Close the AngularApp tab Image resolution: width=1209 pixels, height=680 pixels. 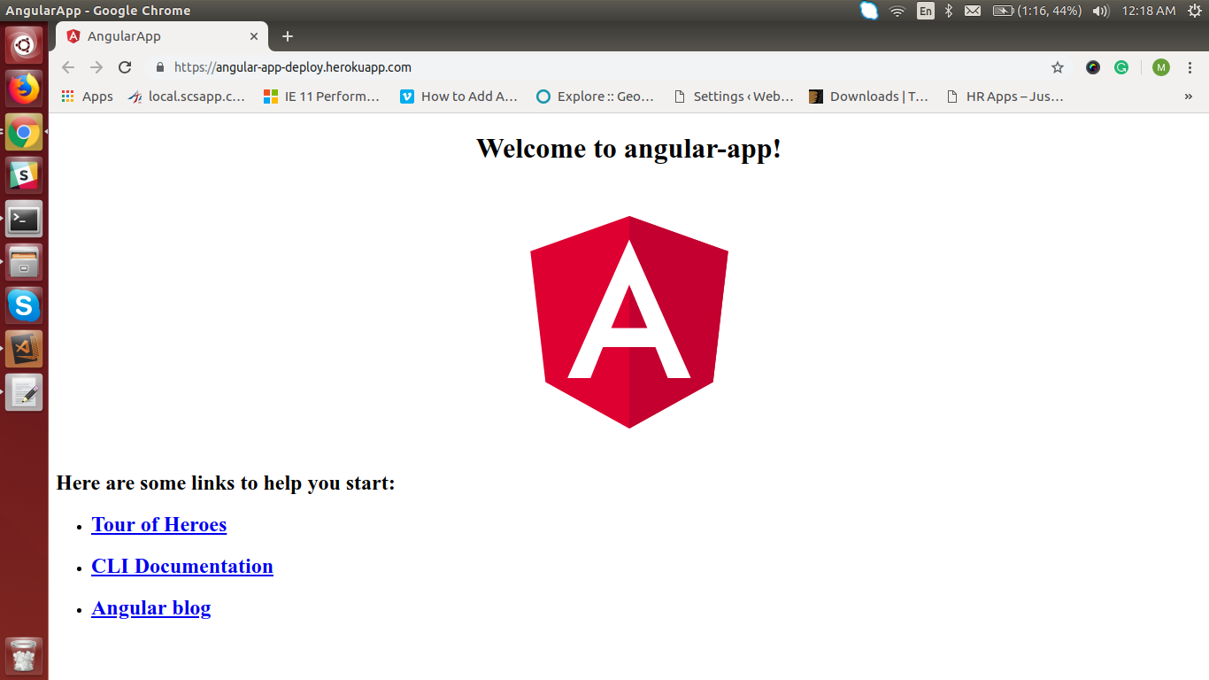point(254,36)
